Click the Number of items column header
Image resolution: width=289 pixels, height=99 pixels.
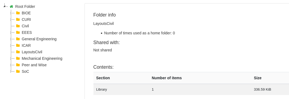pyautogui.click(x=167, y=78)
